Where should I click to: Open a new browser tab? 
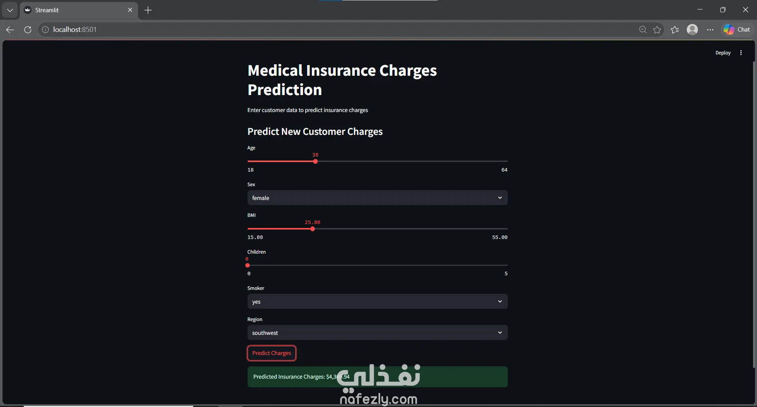coord(148,10)
